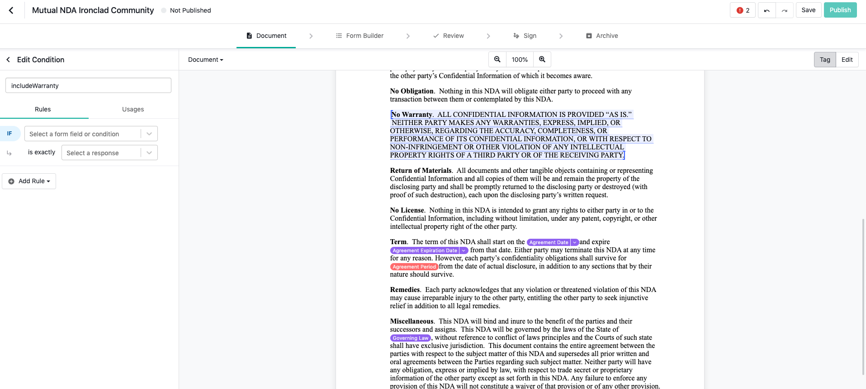Image resolution: width=866 pixels, height=389 pixels.
Task: Click the 'No License' heading
Action: (407, 210)
